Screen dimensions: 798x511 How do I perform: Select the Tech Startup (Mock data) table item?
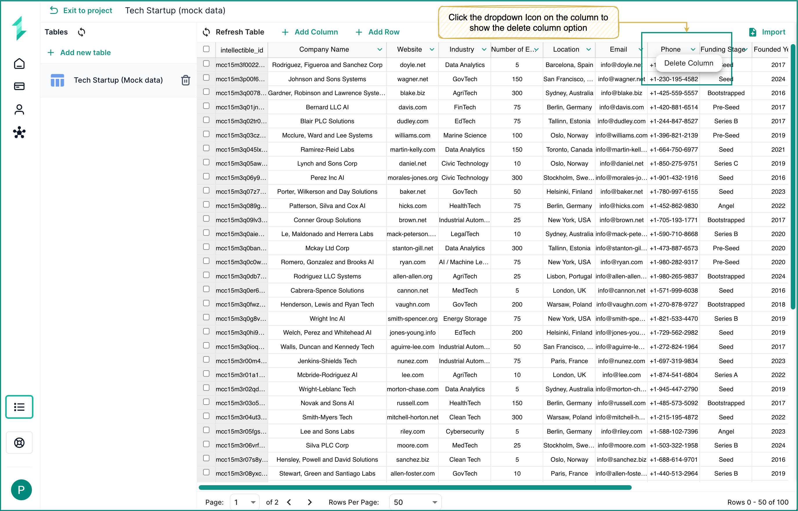pyautogui.click(x=118, y=80)
